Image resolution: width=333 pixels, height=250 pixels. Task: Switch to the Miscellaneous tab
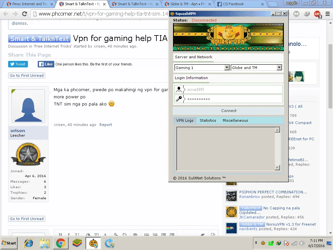(235, 120)
